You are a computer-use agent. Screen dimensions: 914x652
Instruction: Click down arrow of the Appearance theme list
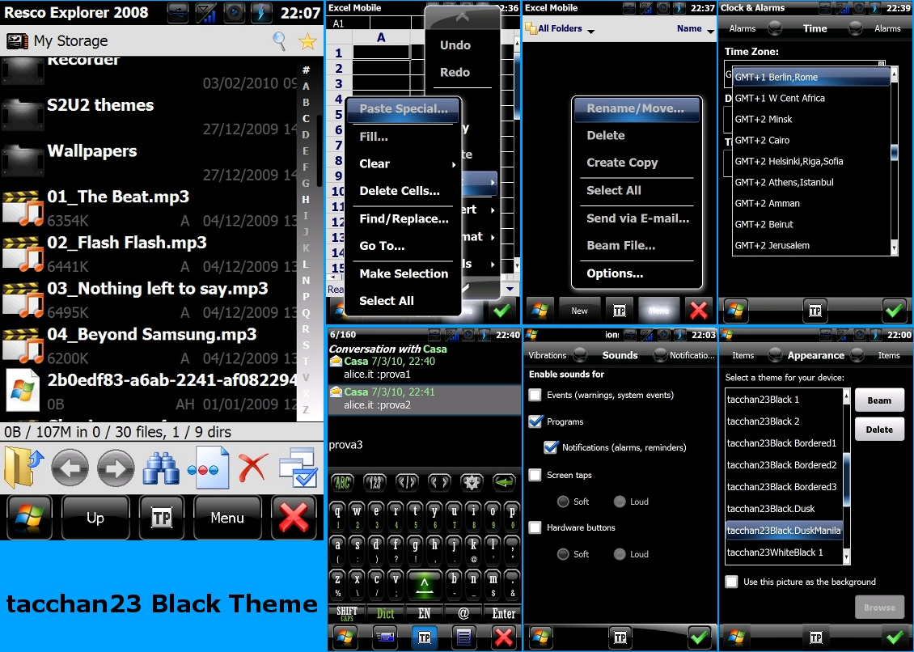pos(846,558)
